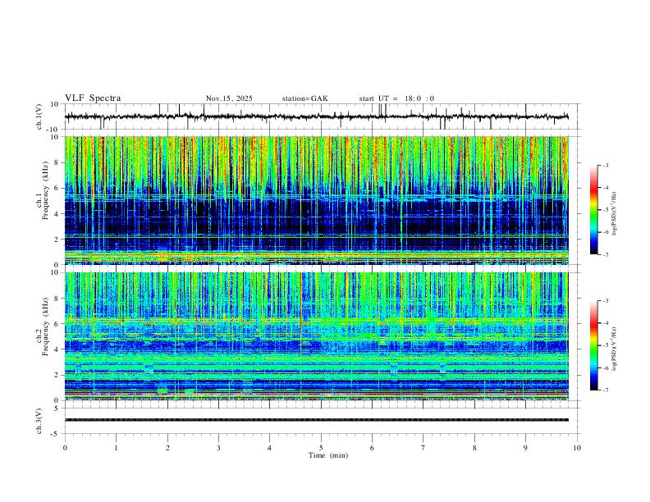Click the ch.3(V) flat signal trace
The height and width of the screenshot is (502, 650).
[x=316, y=420]
